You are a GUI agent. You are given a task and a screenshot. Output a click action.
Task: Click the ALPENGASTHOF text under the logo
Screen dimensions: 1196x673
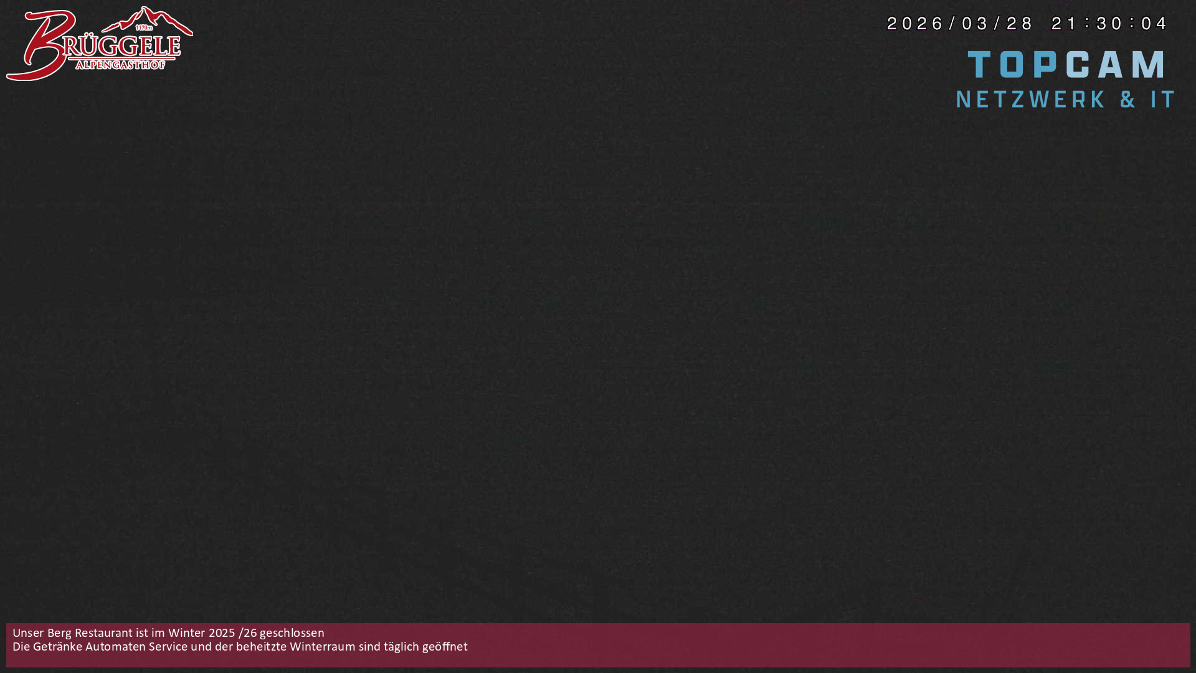click(120, 65)
